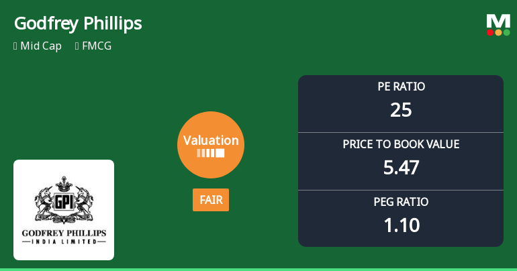This screenshot has width=517, height=271.
Task: Open the FMCG sector label
Action: click(97, 46)
